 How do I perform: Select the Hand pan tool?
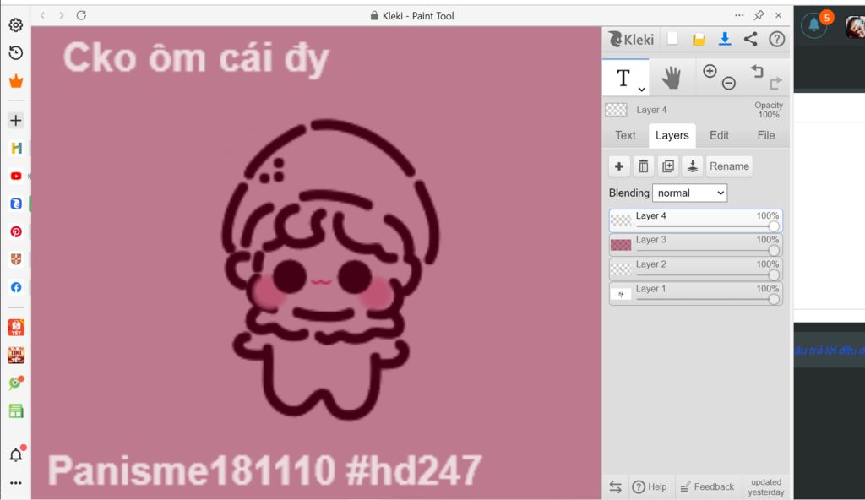(671, 78)
